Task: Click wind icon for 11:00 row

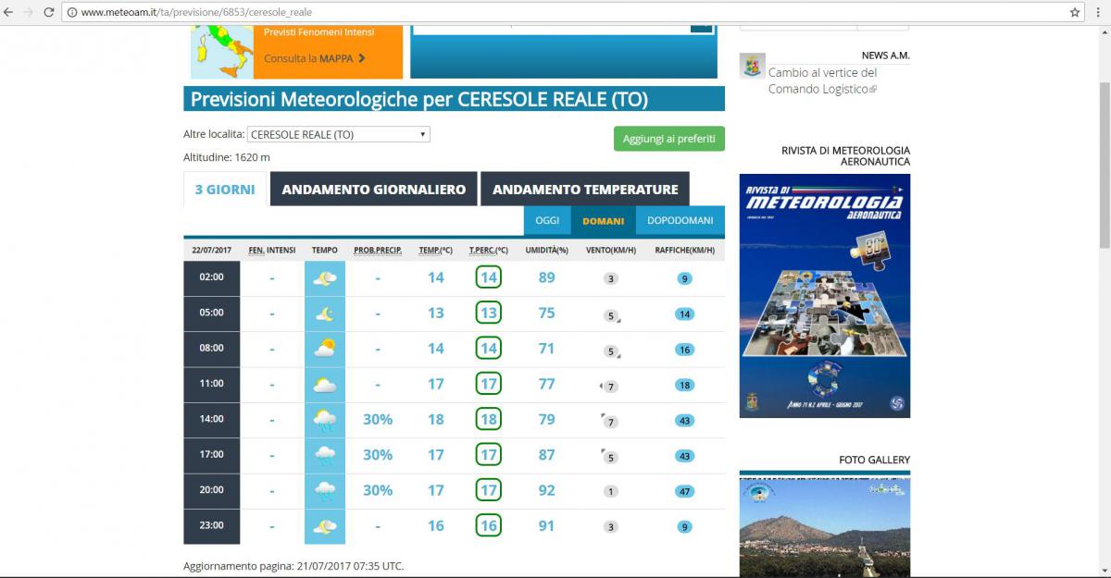Action: pyautogui.click(x=610, y=386)
